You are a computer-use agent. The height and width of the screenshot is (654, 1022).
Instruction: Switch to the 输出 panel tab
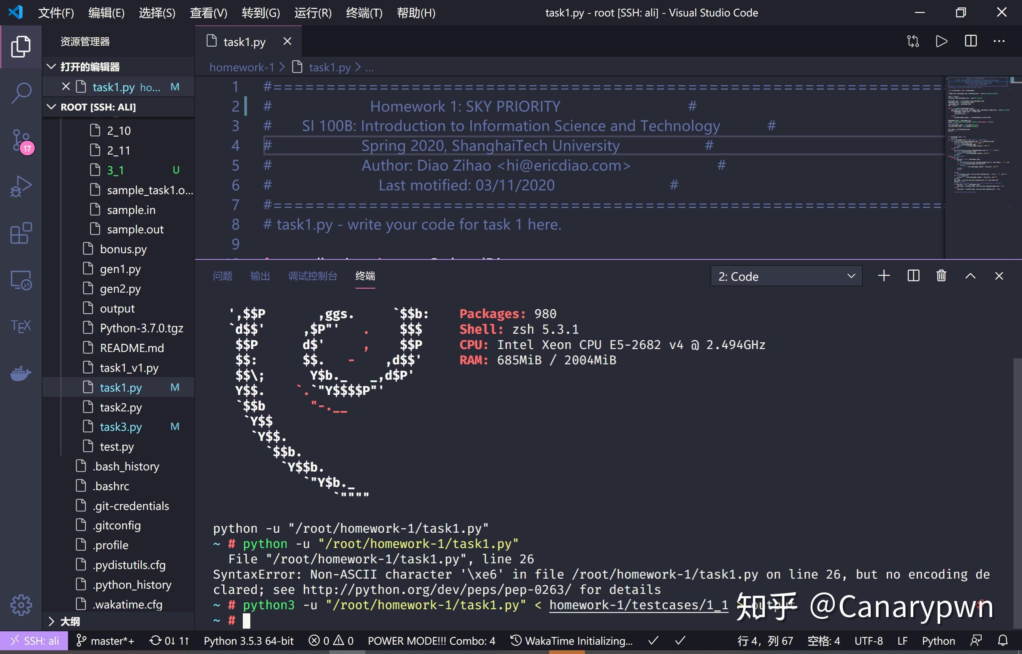(260, 276)
